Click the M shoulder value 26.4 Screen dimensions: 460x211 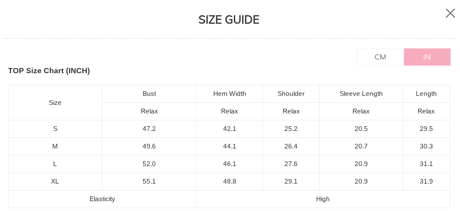[x=291, y=146]
